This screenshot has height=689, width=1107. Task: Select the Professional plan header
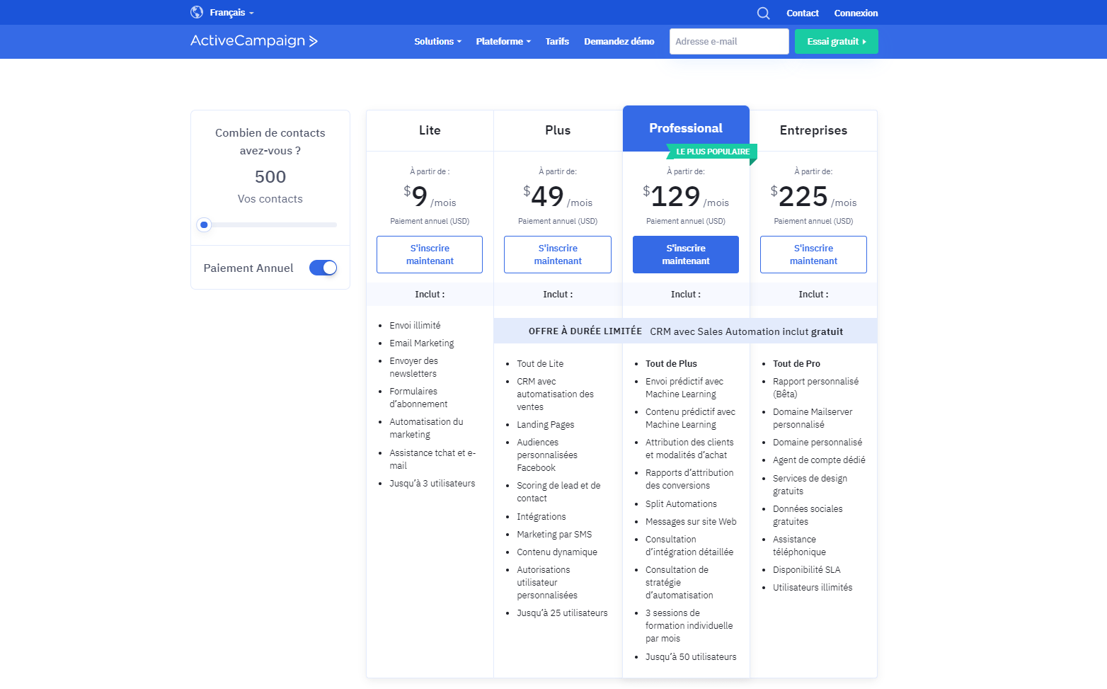(x=686, y=128)
